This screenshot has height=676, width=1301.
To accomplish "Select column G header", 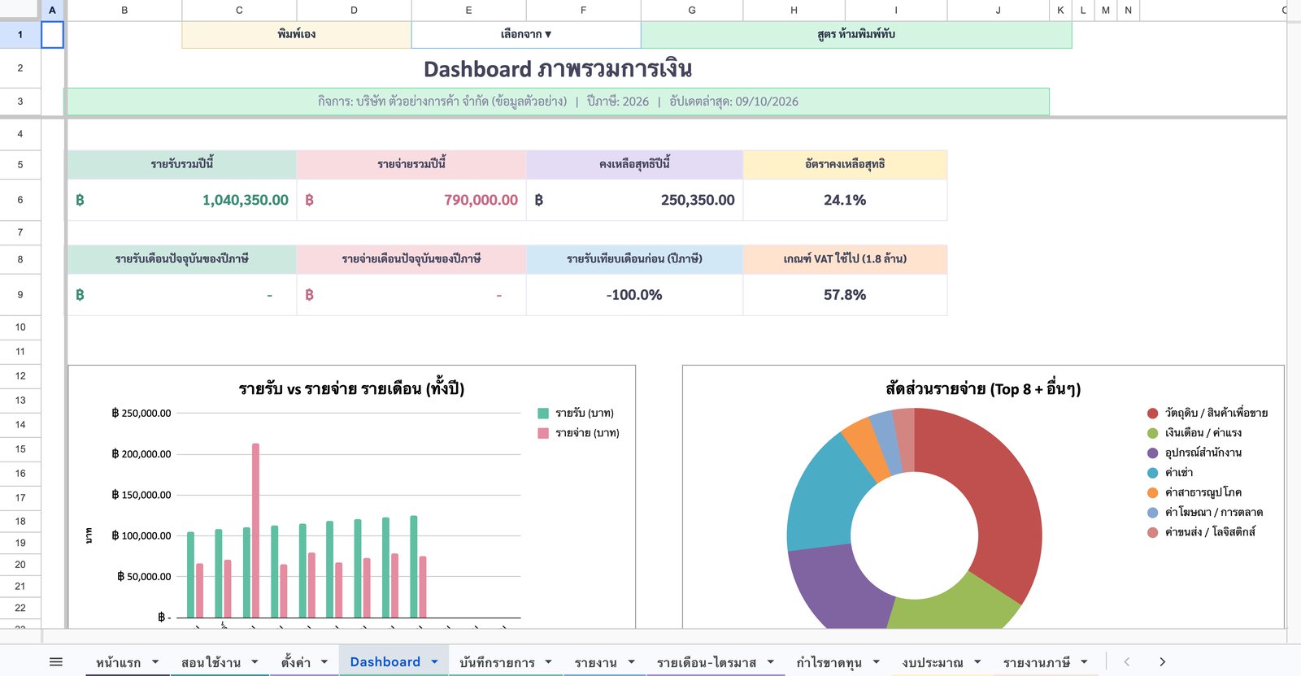I will (692, 10).
